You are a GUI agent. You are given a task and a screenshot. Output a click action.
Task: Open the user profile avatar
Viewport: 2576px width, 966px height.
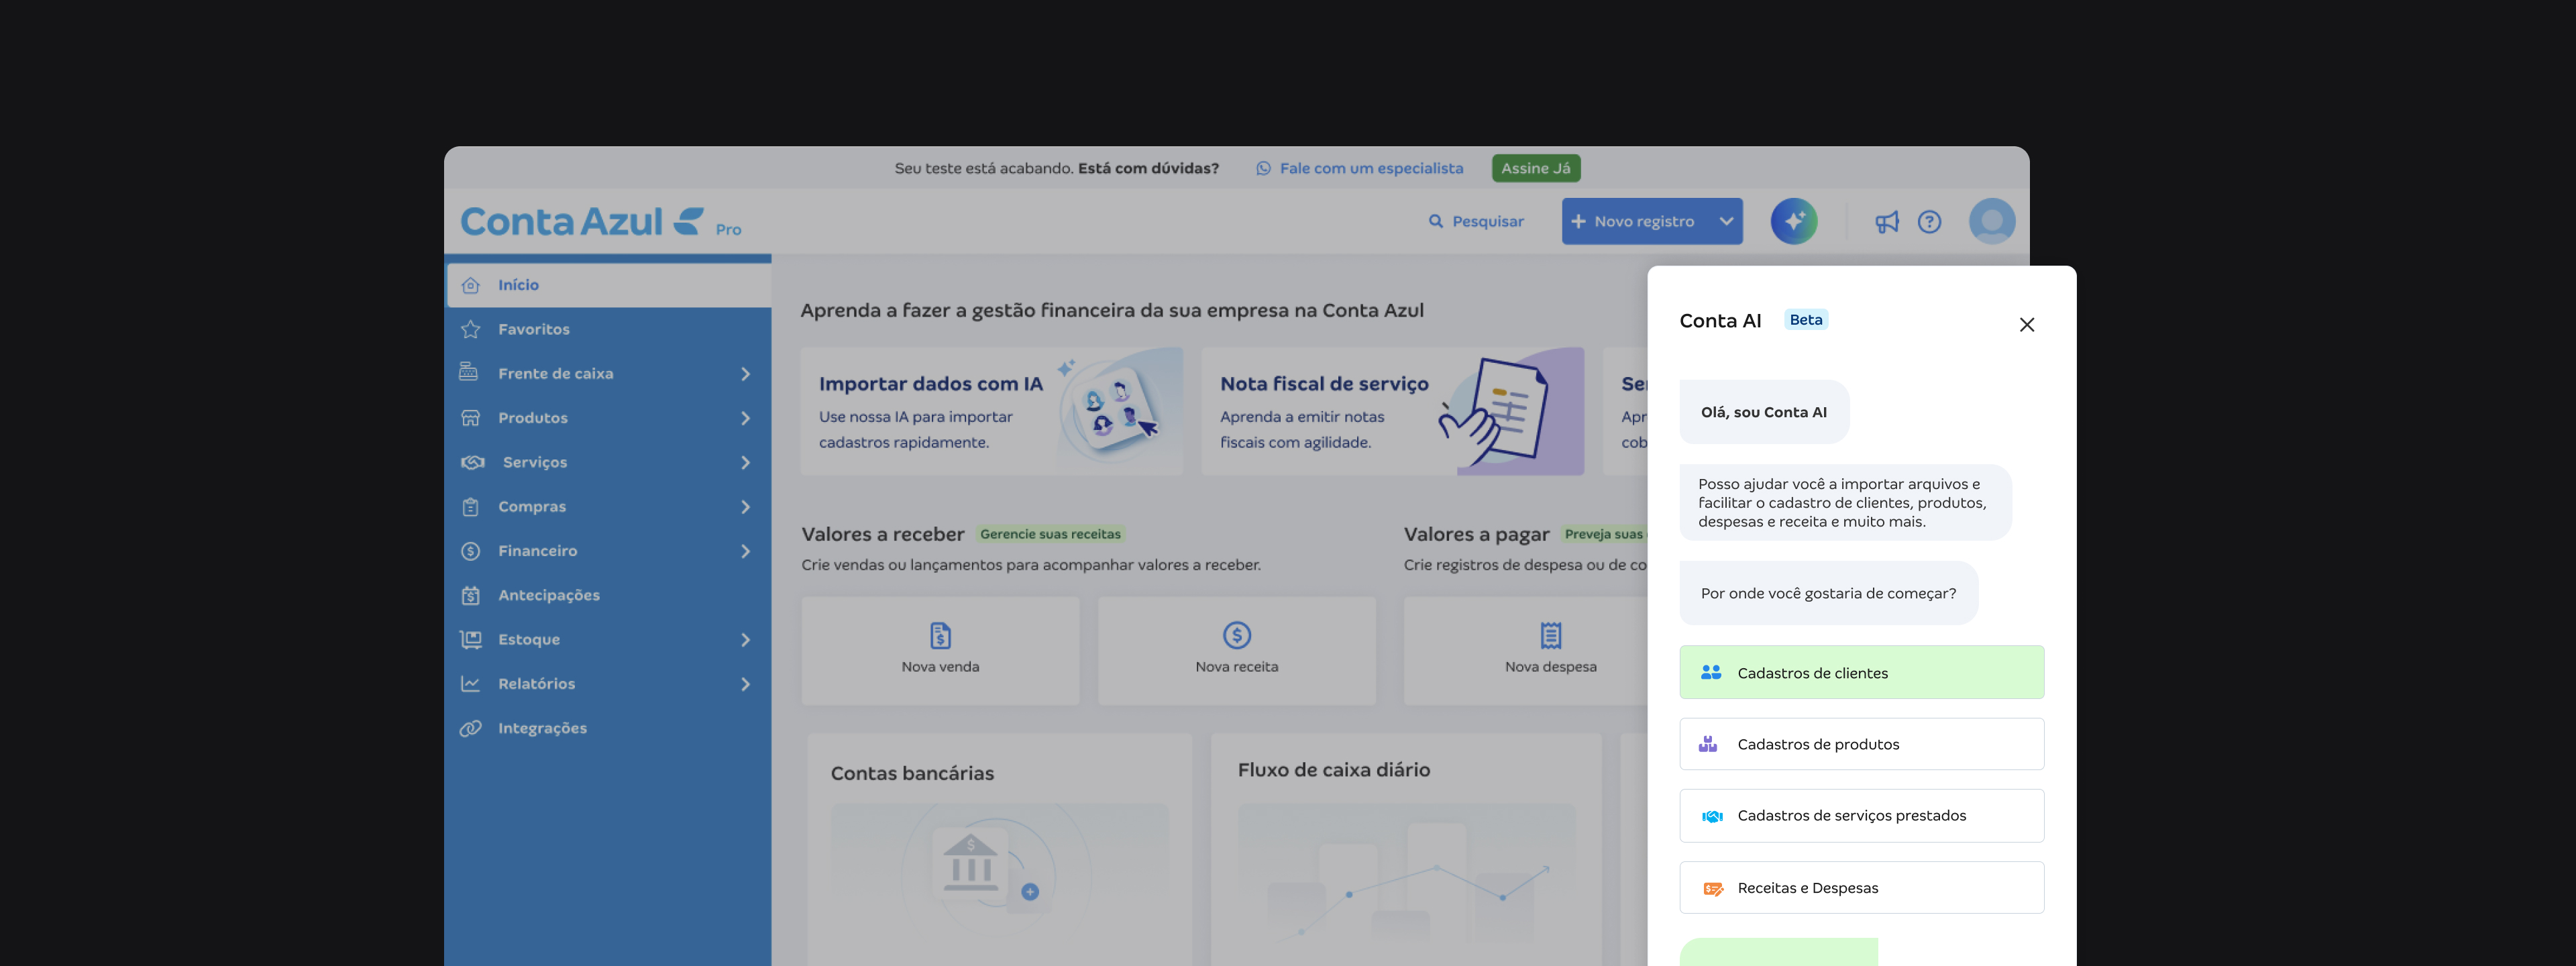tap(1992, 221)
